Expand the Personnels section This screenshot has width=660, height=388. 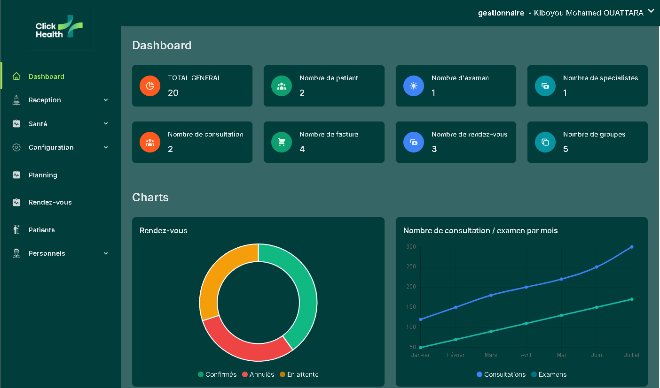(46, 253)
